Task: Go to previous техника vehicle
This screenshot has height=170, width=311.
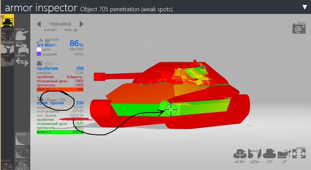Action: tap(39, 24)
